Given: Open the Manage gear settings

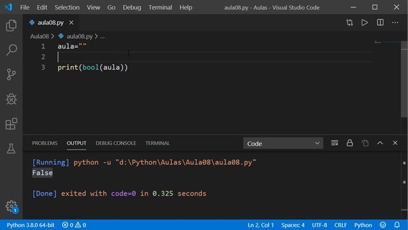Looking at the screenshot, I should tap(11, 206).
